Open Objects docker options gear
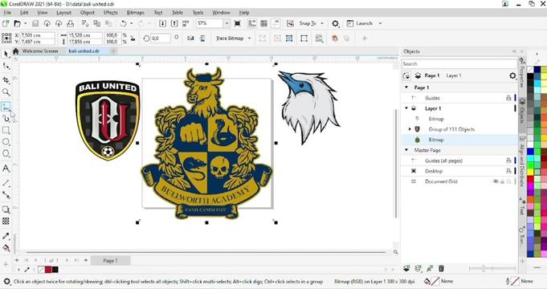The image size is (547, 289). tap(512, 75)
